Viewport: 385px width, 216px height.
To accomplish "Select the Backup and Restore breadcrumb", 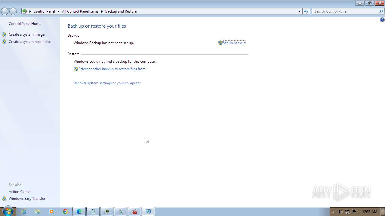I will pyautogui.click(x=121, y=11).
